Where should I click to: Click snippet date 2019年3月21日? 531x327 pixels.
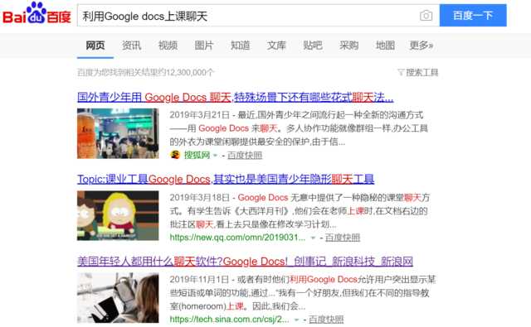[x=199, y=115]
